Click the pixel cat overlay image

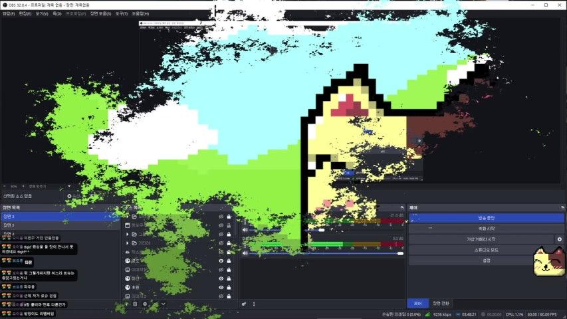tap(549, 261)
